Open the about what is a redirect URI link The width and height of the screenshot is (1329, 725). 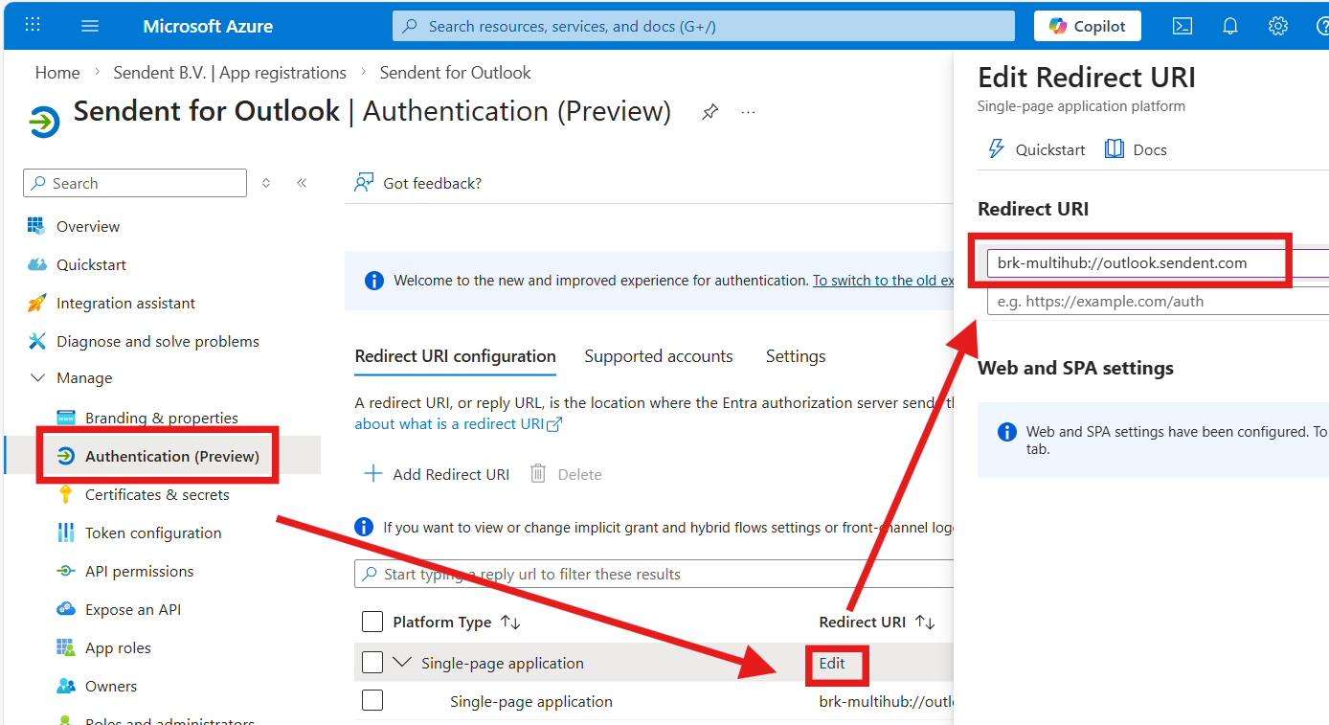coord(459,423)
